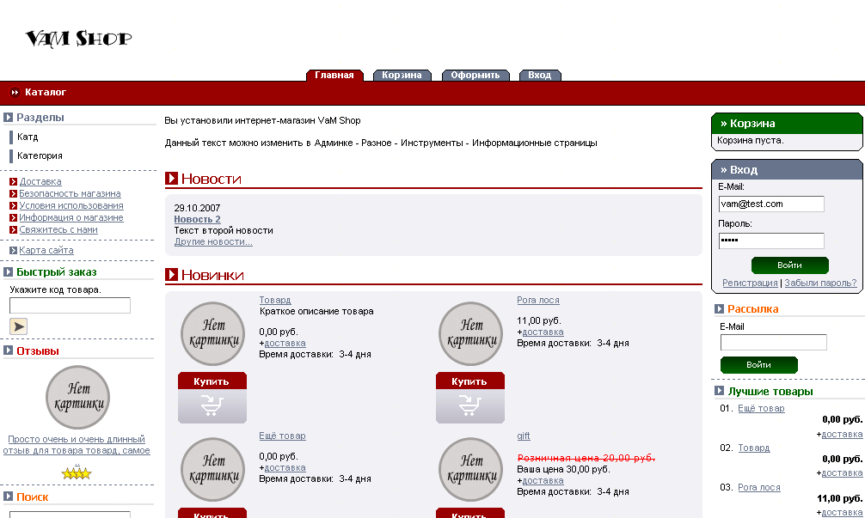Open Другие новости link
Viewport: 865px width, 518px height.
pyautogui.click(x=213, y=242)
